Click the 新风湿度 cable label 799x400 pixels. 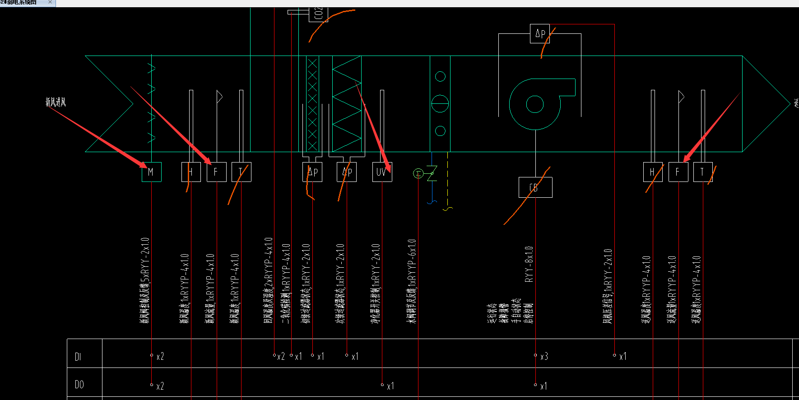184,289
